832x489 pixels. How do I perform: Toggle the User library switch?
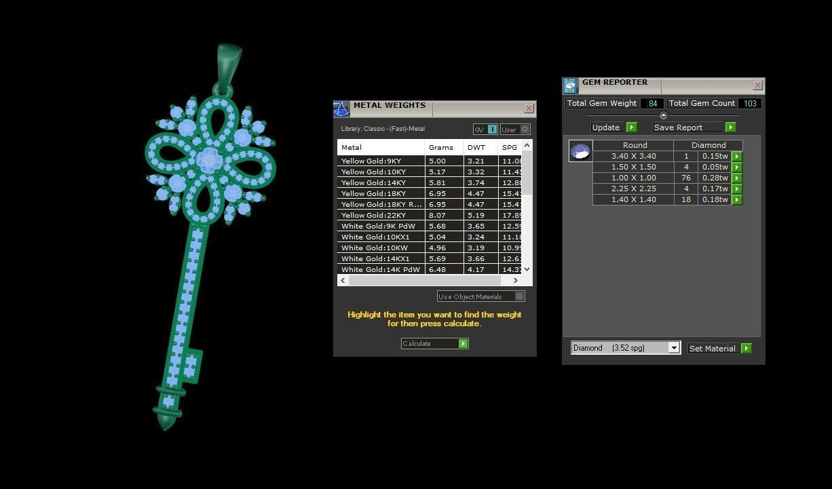coord(524,130)
